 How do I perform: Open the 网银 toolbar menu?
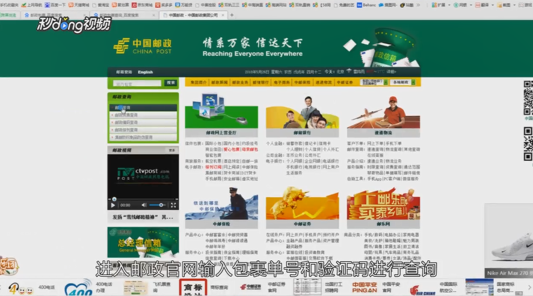tap(462, 5)
